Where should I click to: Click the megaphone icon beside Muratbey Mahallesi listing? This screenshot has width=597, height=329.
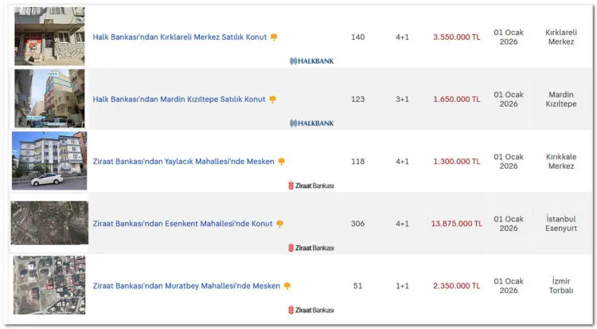[x=287, y=286]
